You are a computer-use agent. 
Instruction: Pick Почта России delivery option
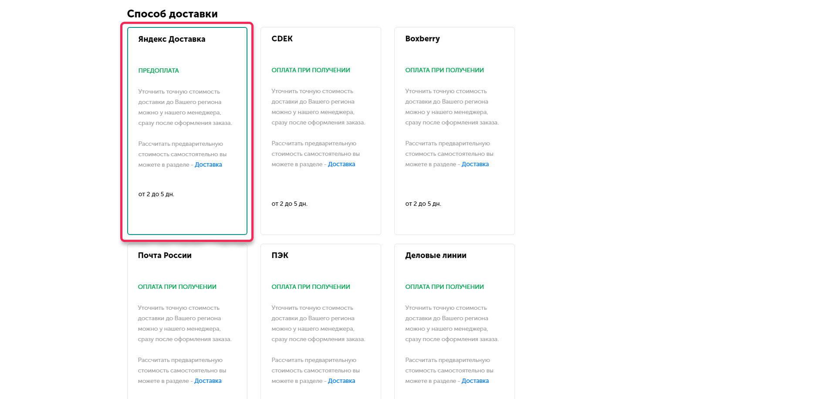[x=187, y=322]
